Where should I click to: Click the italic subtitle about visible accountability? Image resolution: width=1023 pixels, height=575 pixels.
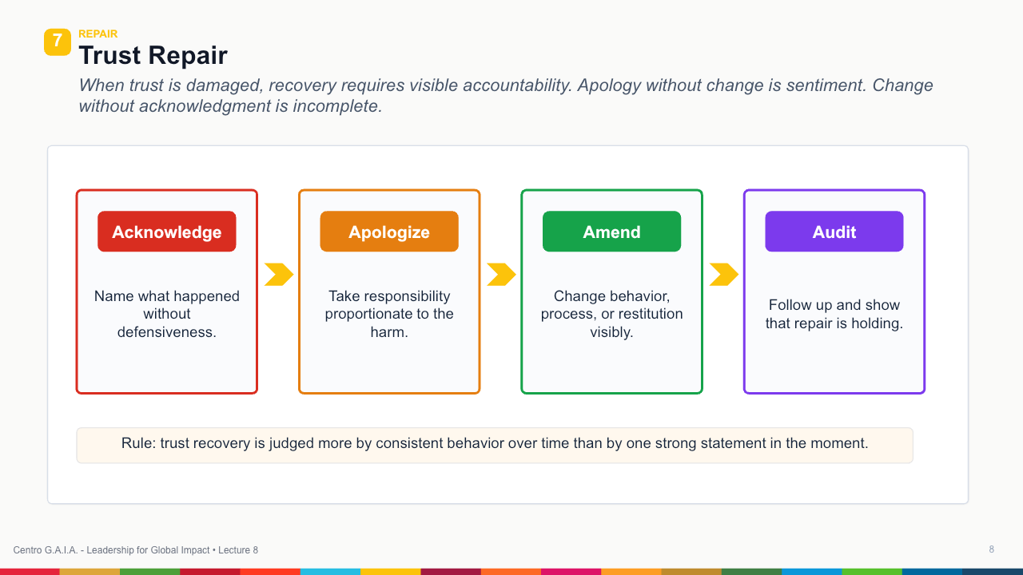[x=506, y=95]
